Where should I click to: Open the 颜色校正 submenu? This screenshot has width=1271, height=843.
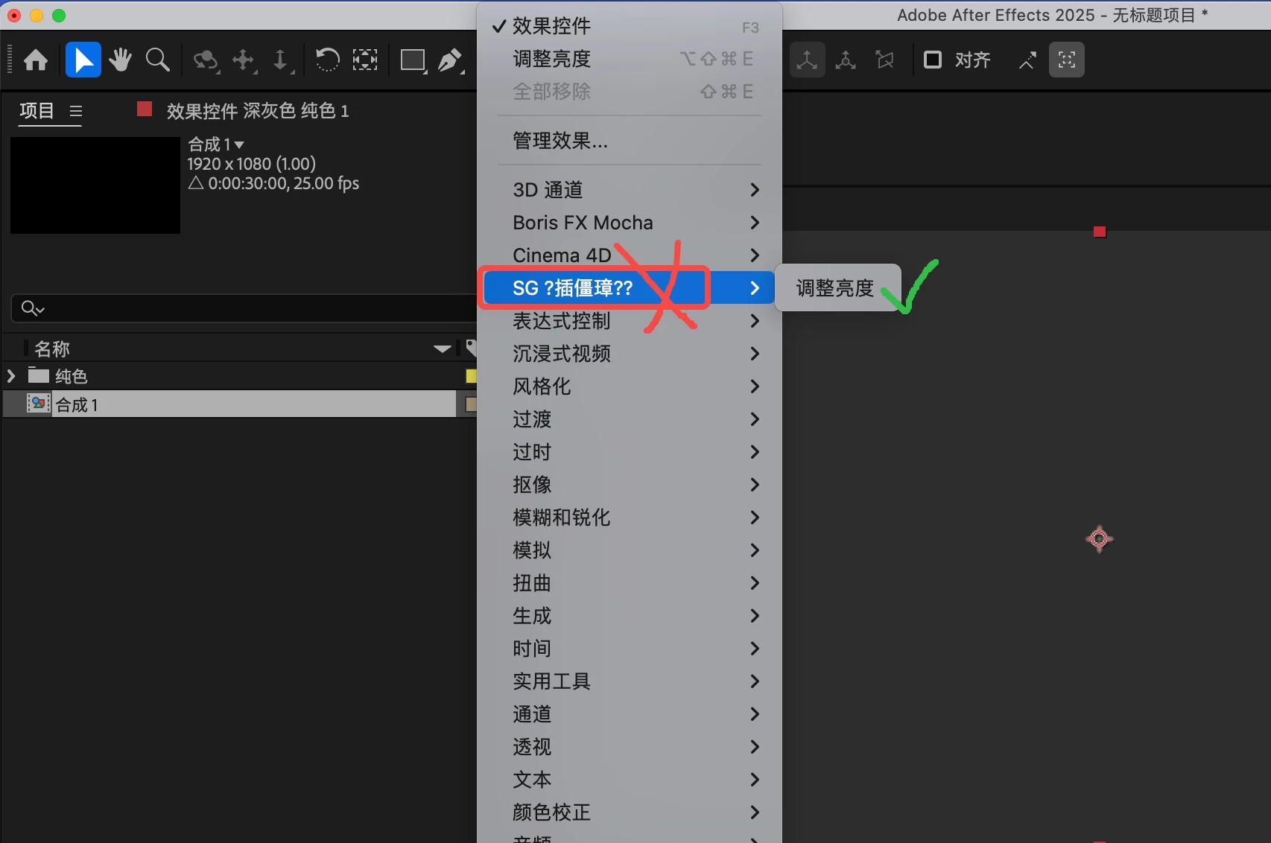[x=630, y=812]
